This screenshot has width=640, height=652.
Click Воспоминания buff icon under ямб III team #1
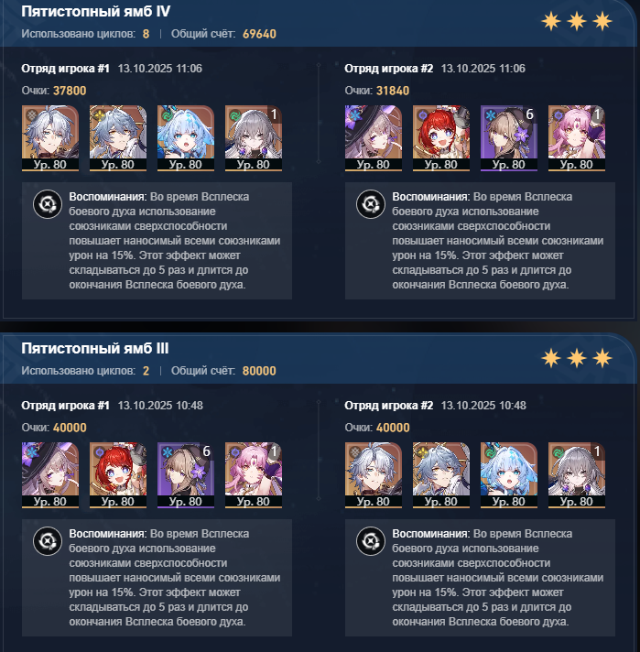(x=48, y=541)
